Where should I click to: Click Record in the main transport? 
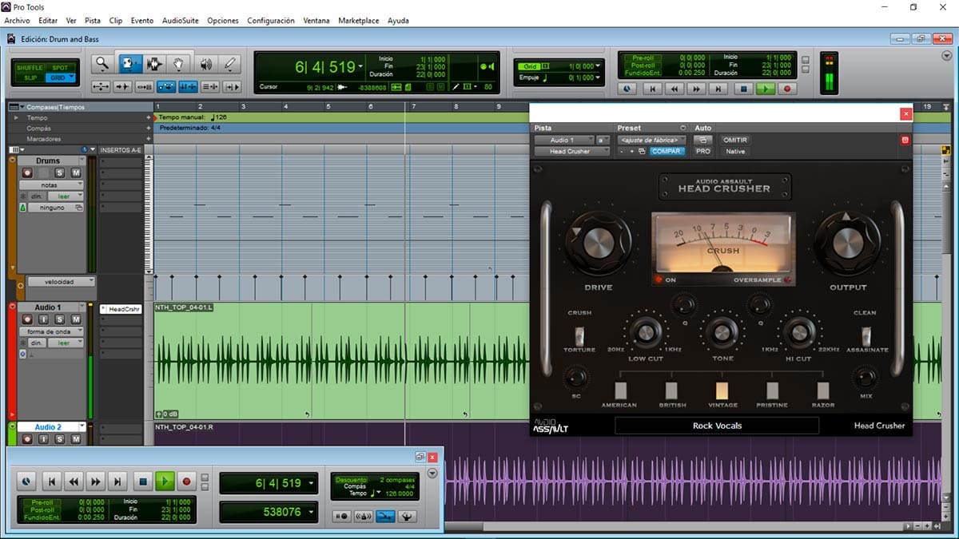787,89
